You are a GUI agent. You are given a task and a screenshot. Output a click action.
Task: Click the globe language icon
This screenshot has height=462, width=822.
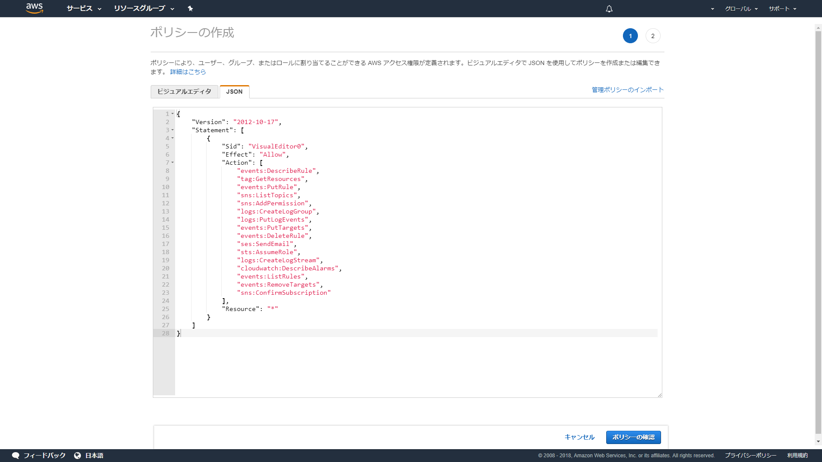(x=77, y=456)
